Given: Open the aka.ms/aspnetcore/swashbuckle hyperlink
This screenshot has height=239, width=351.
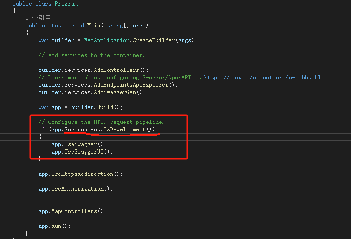Looking at the screenshot, I should click(264, 78).
